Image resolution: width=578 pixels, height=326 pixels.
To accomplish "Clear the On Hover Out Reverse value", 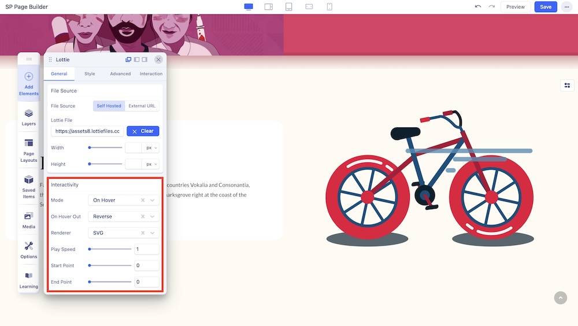I will pos(143,217).
